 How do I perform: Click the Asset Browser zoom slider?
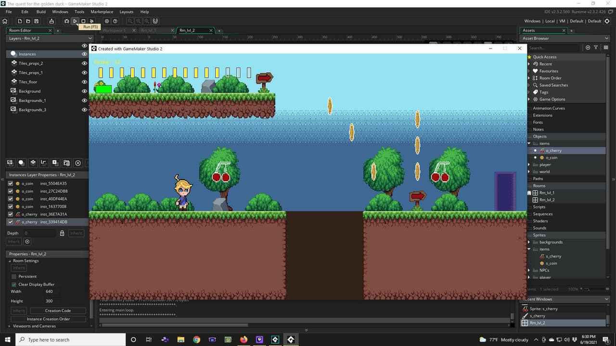(x=595, y=289)
